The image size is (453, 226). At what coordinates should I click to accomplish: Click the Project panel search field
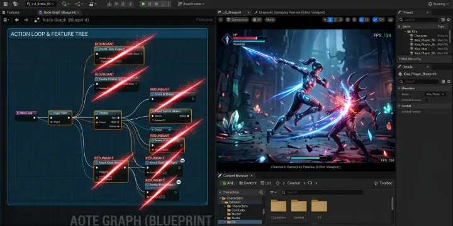[418, 19]
